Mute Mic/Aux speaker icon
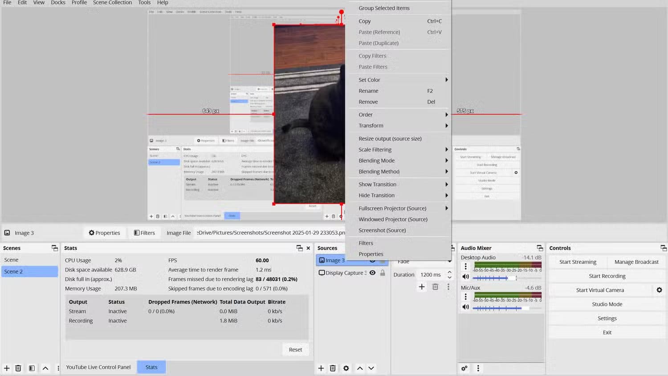Viewport: 668px width, 376px height. (x=465, y=307)
